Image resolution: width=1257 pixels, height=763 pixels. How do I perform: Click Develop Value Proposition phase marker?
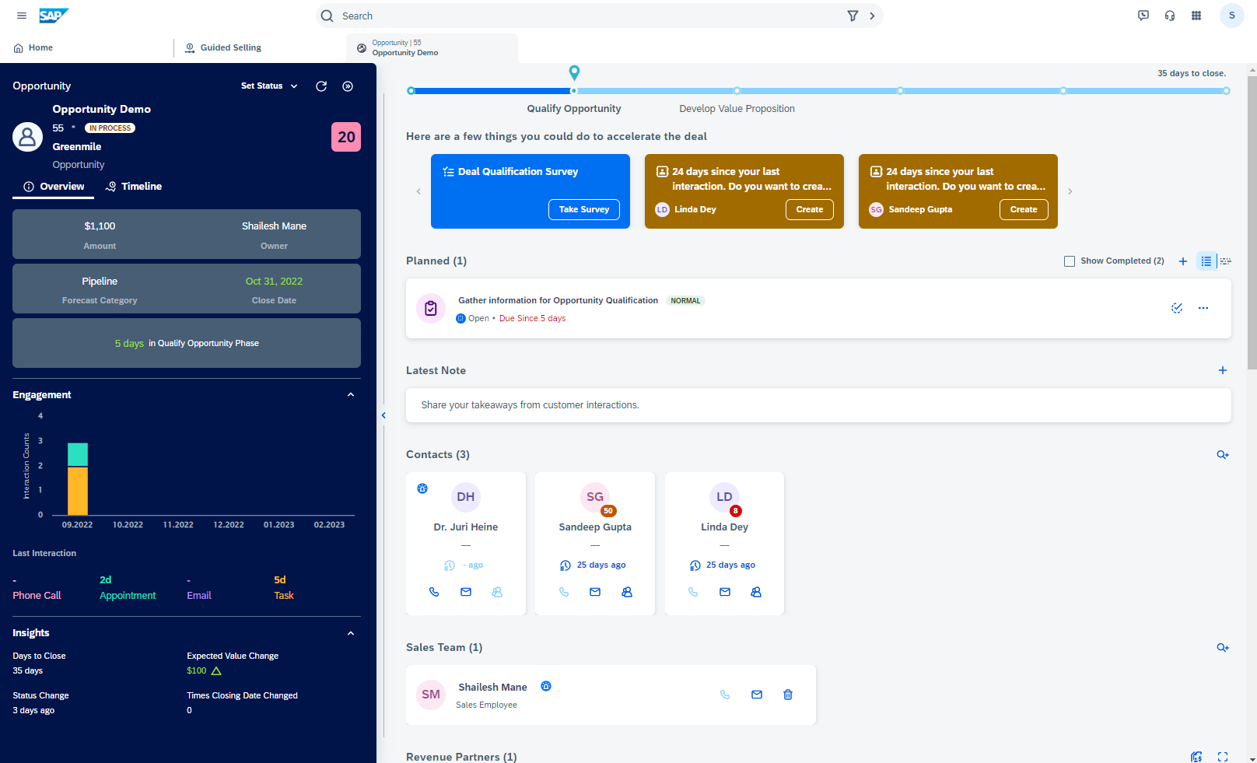click(x=737, y=91)
